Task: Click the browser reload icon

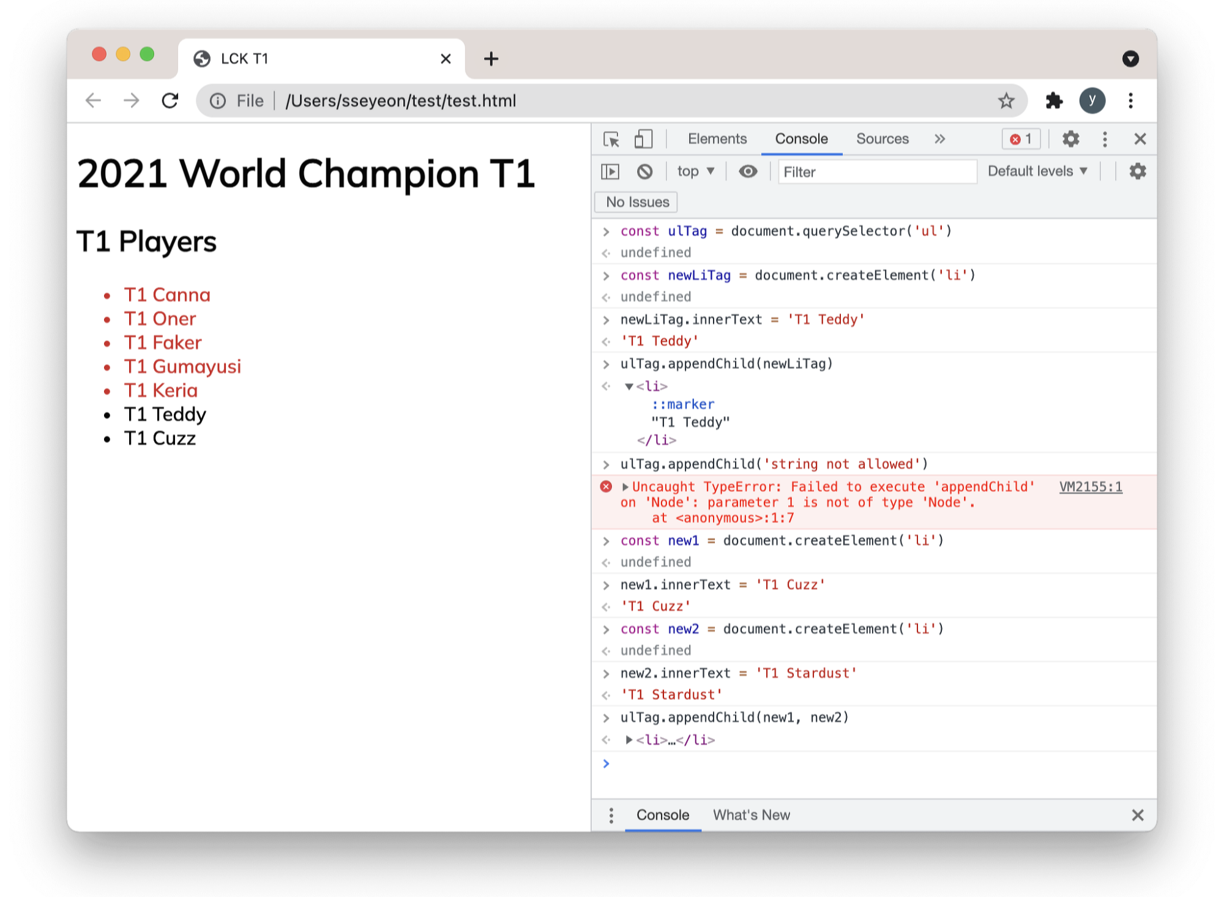Action: (170, 101)
